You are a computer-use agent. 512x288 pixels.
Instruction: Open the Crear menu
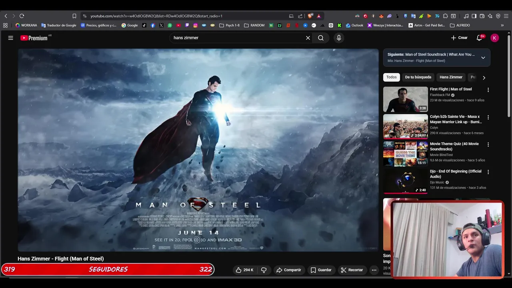point(459,38)
